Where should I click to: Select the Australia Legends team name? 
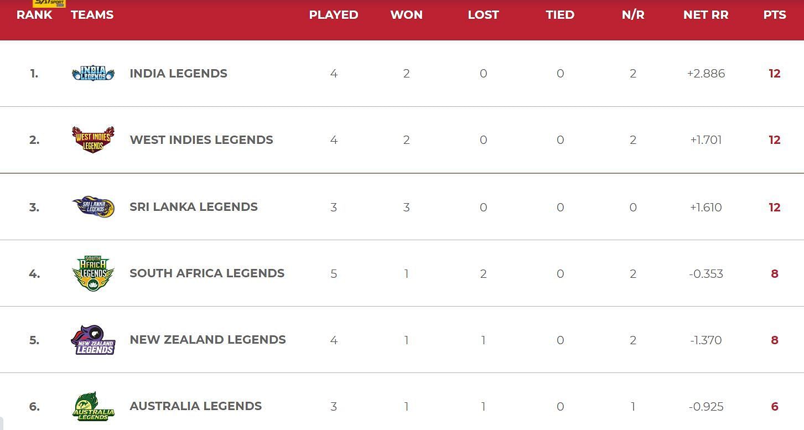tap(195, 406)
